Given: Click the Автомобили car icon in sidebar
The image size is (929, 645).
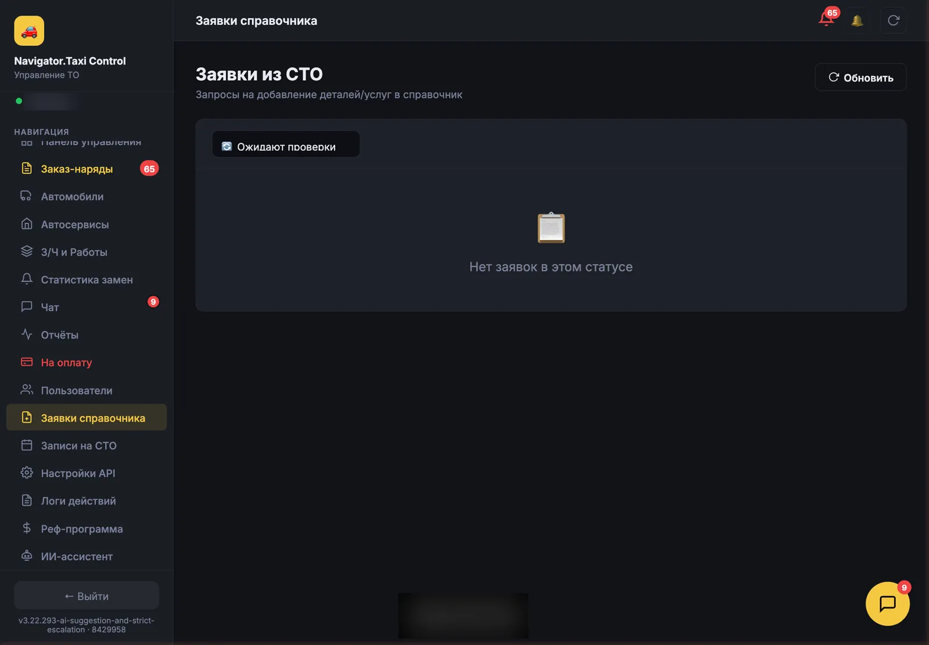Looking at the screenshot, I should [x=27, y=196].
